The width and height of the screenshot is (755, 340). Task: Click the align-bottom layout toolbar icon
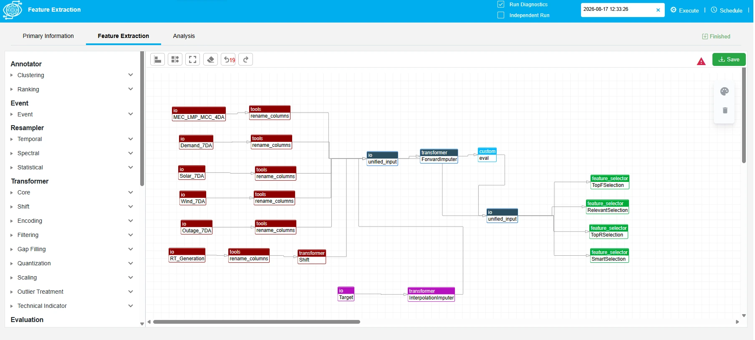[x=157, y=60]
